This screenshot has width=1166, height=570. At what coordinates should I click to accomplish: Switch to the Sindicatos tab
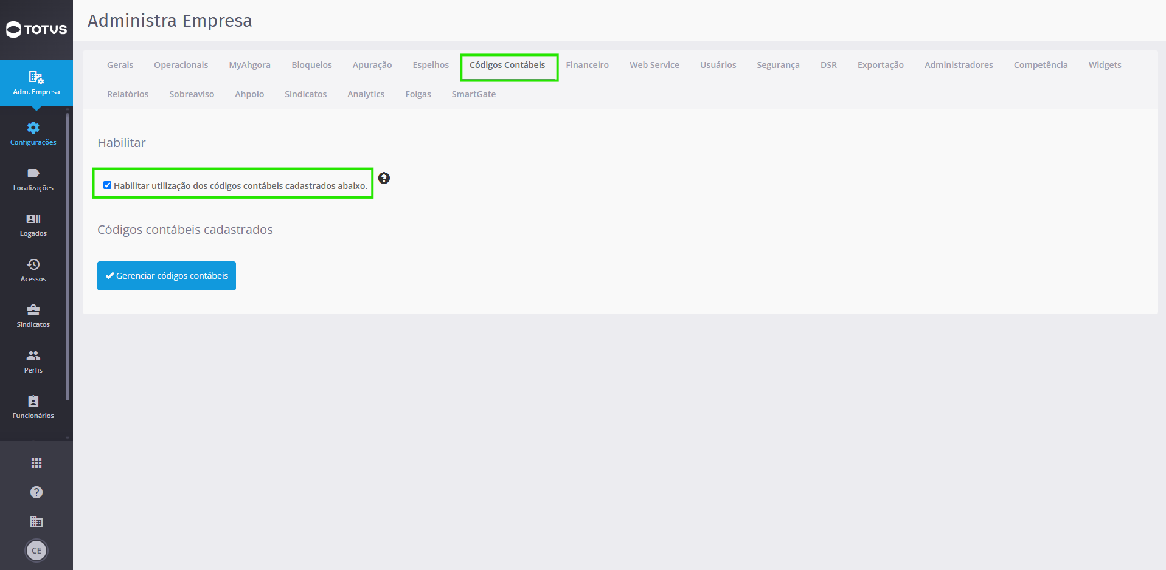pyautogui.click(x=305, y=94)
